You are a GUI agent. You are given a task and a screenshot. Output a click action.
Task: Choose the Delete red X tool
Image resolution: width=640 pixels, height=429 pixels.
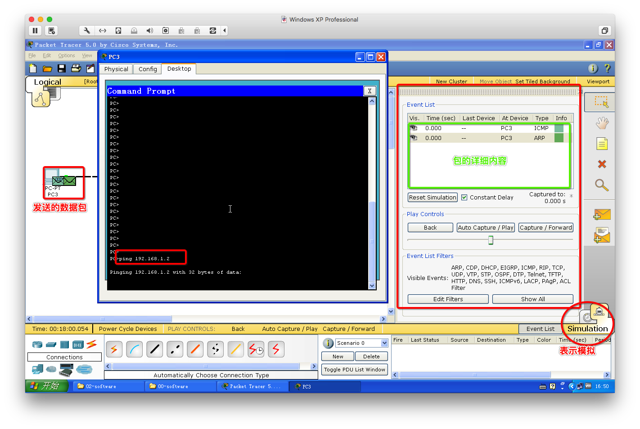tap(602, 164)
